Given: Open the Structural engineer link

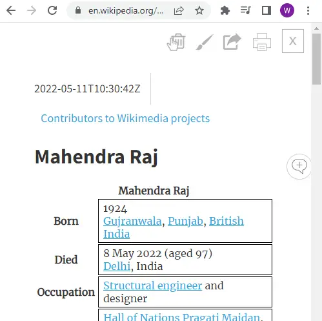Looking at the screenshot, I should [x=152, y=285].
